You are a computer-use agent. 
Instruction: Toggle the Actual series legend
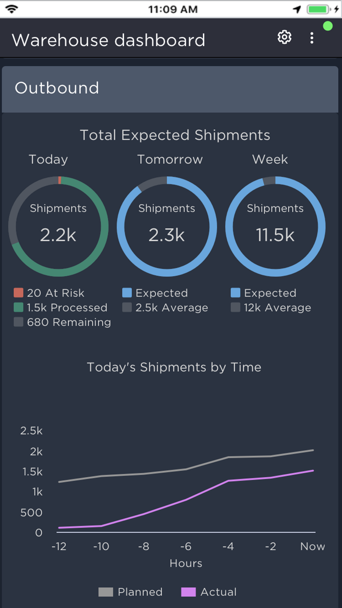pos(209,592)
